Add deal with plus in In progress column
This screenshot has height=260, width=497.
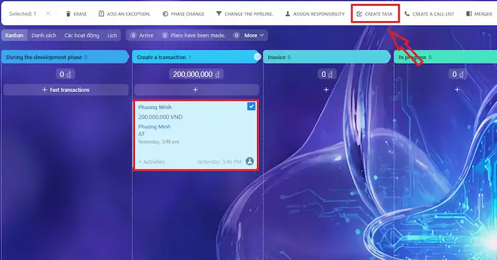point(457,90)
